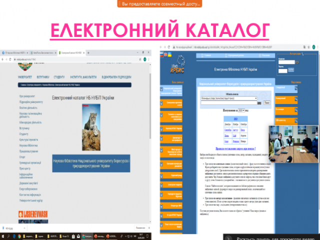Viewport: 320px width, 240px height.
Task: Click in the search query text field
Action: (229, 102)
